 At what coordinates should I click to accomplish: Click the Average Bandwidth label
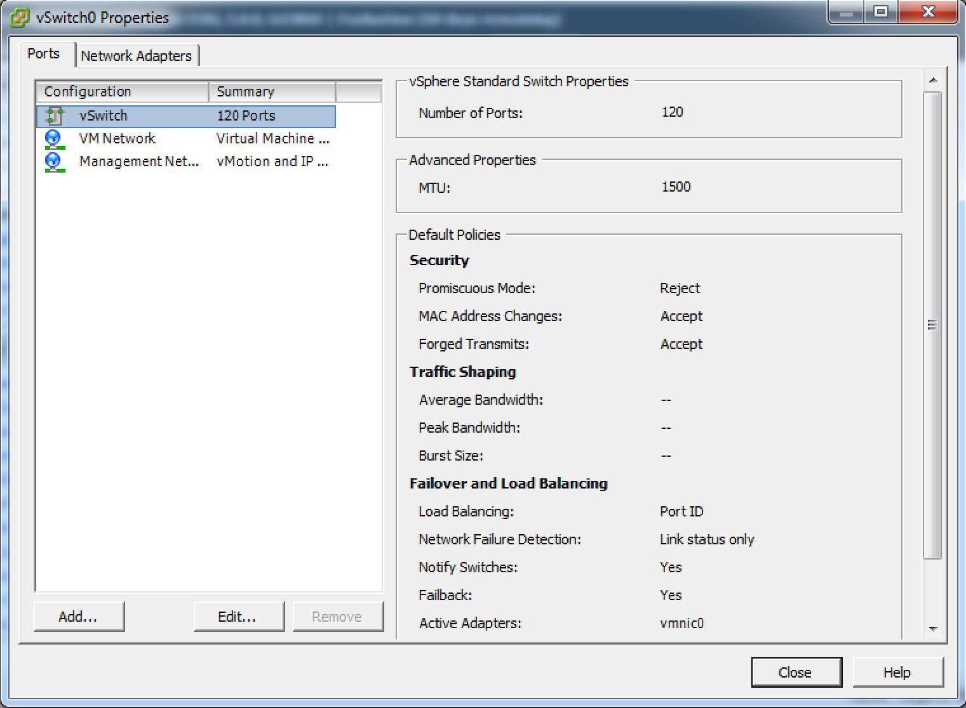tap(481, 400)
